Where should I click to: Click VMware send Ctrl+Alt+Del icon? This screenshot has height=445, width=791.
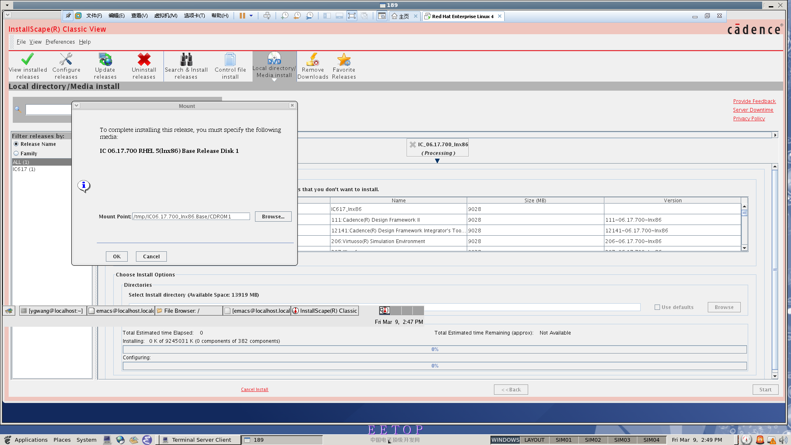(267, 16)
